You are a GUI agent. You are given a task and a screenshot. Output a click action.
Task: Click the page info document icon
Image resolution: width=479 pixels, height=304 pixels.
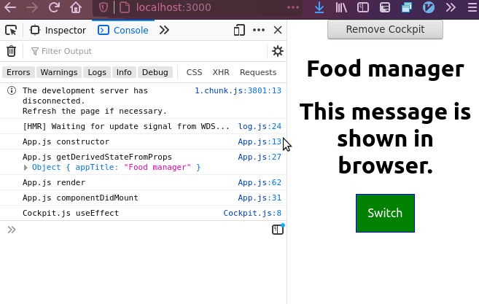(125, 7)
